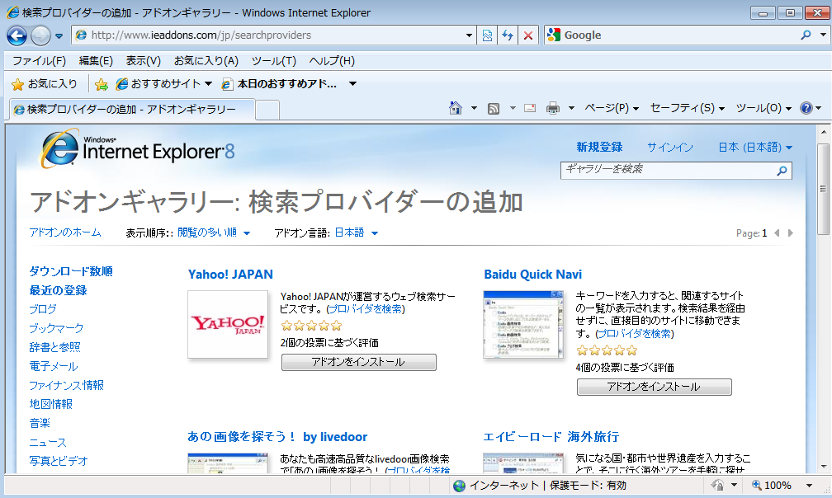Click the アドオンのホーム link

(x=65, y=232)
